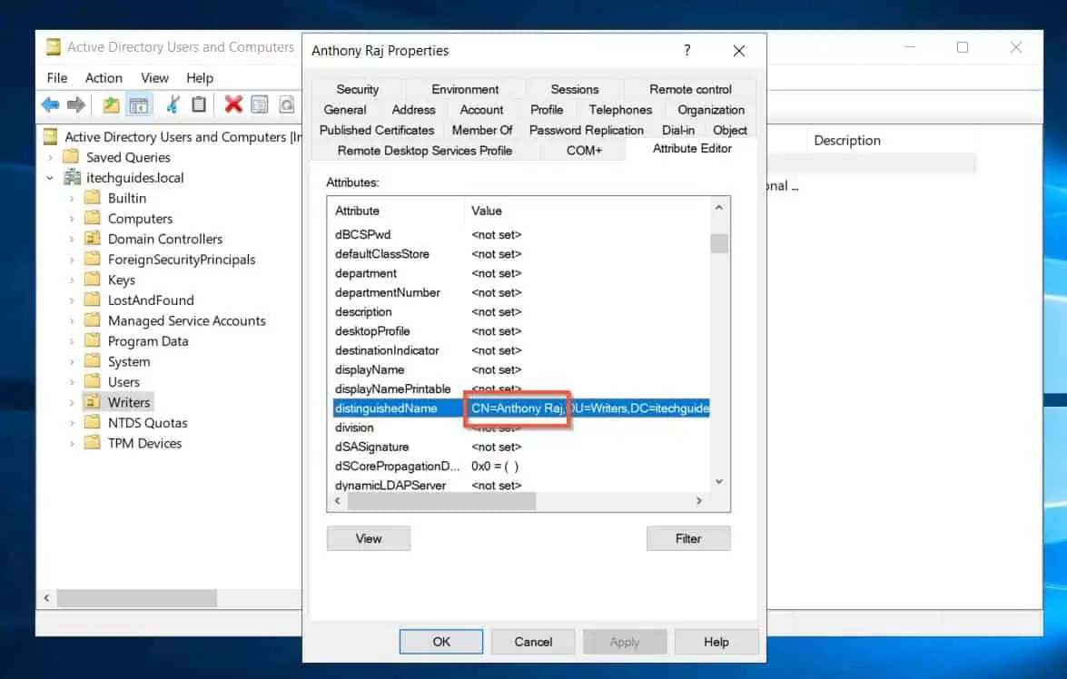Click the Help button in dialog
1067x679 pixels.
[x=716, y=642]
